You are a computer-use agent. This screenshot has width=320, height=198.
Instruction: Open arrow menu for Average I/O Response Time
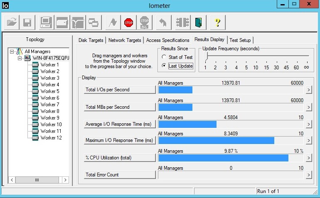click(x=309, y=125)
